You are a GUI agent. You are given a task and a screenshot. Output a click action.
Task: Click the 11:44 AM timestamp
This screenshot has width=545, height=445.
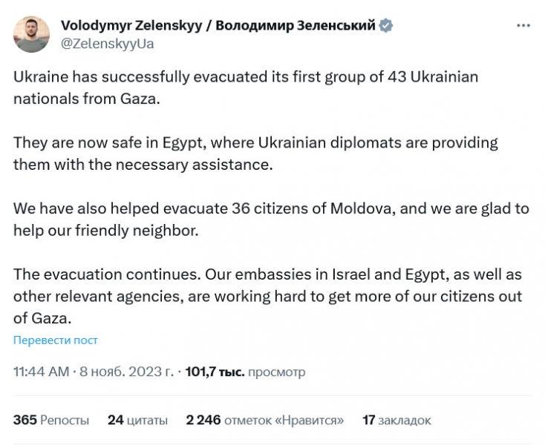coord(41,372)
